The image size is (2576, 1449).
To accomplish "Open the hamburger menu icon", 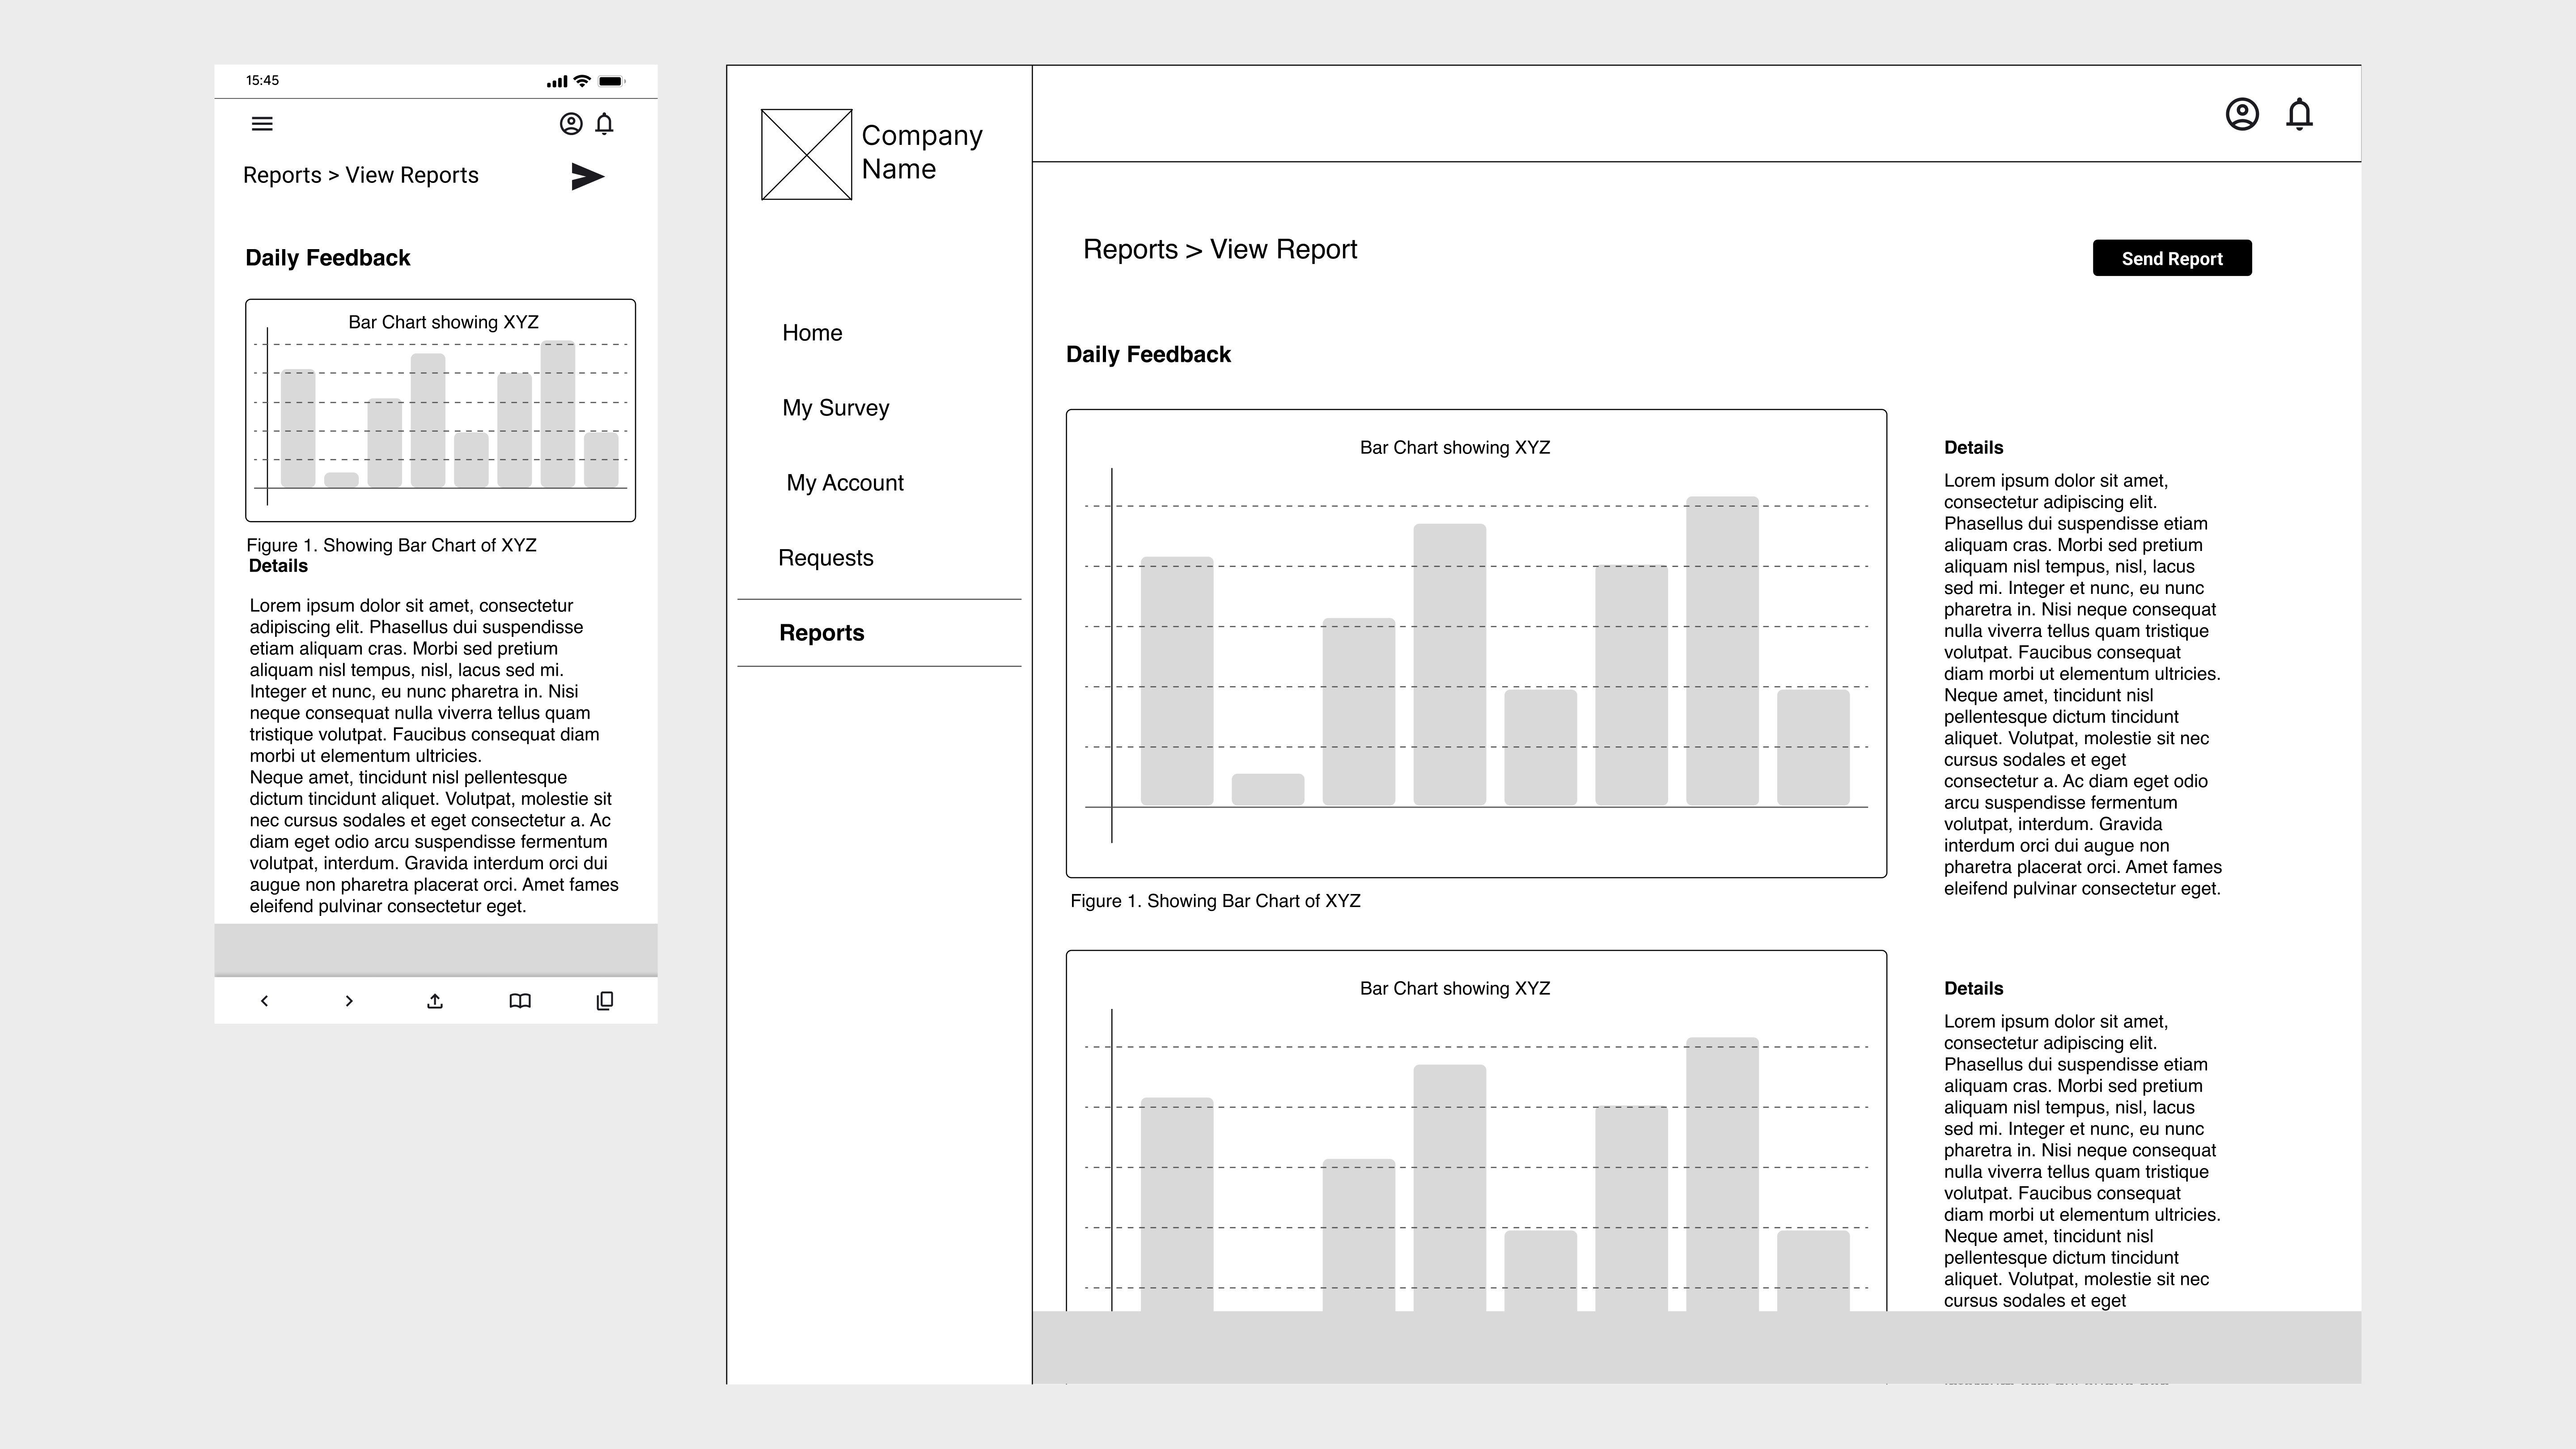I will tap(262, 124).
